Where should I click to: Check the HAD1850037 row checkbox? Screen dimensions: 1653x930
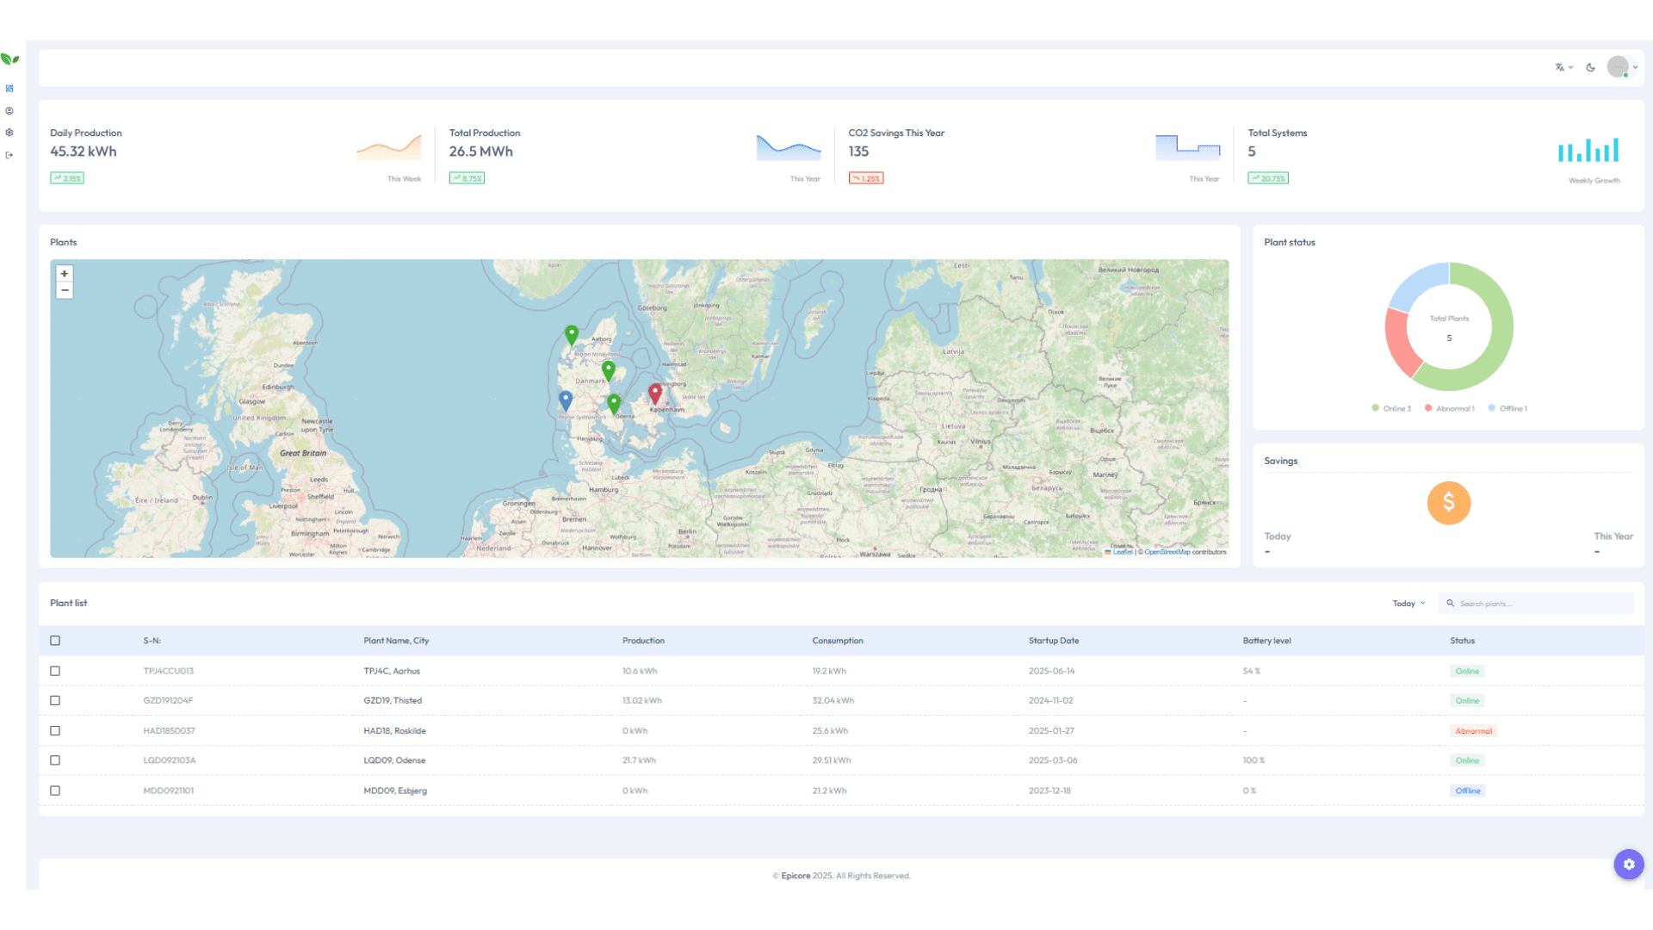point(55,731)
